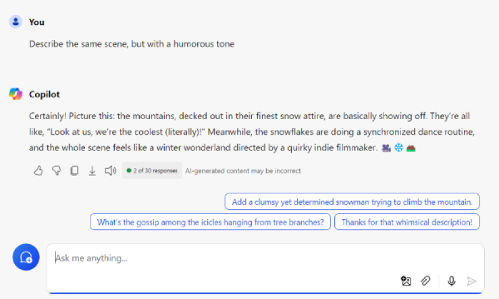Click the export download icon
Viewport: 499px width, 299px height.
click(92, 171)
